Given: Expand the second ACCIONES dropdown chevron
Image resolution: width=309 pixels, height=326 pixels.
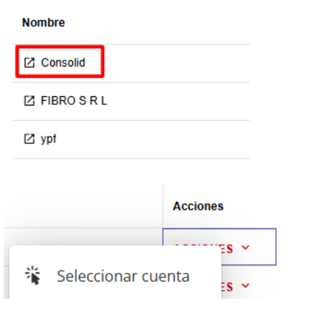Looking at the screenshot, I should tap(245, 285).
